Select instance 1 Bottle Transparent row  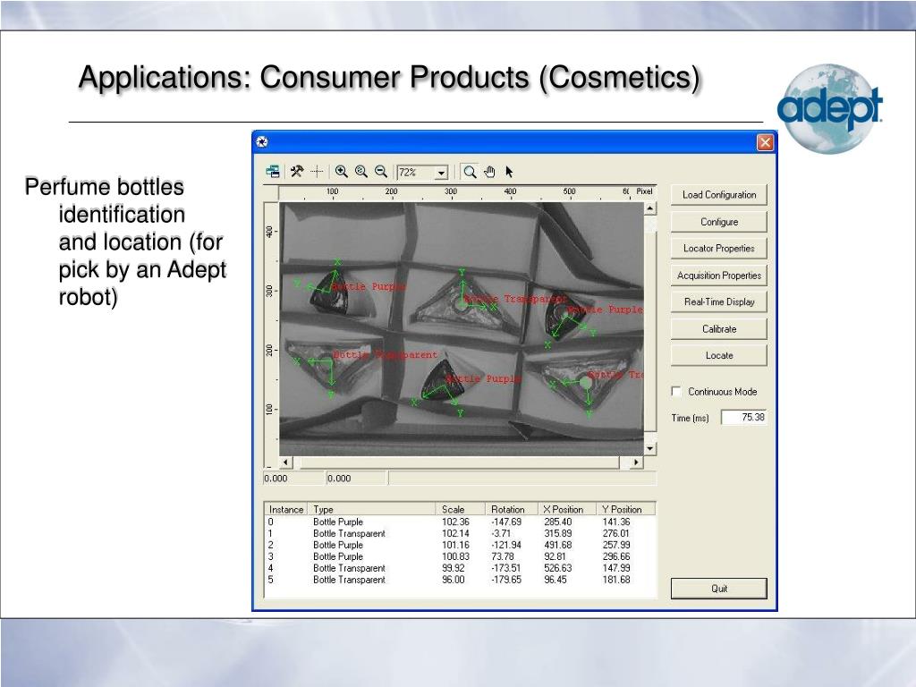[x=460, y=533]
